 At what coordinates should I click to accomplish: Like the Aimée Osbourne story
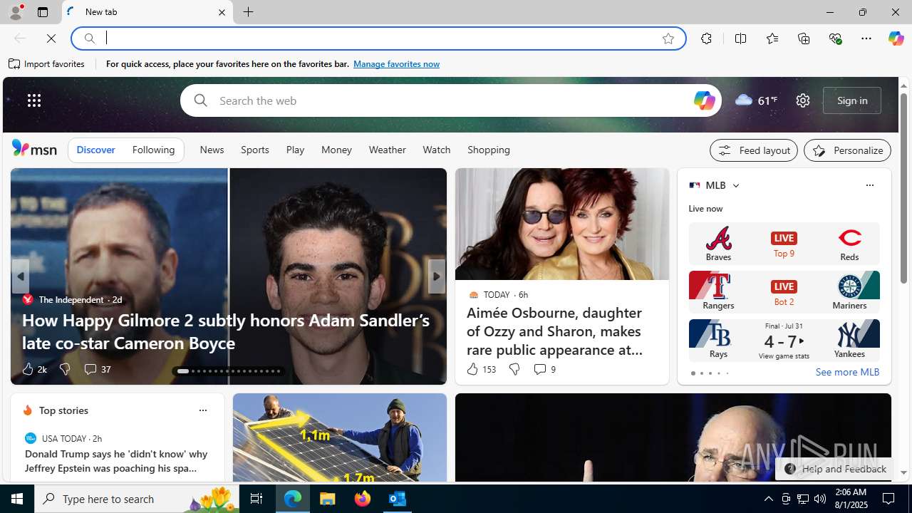481,369
